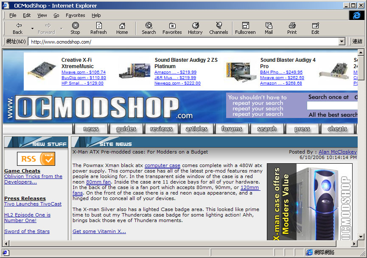Click the Back toolbar button
Viewport: 367px width, 258px height.
point(17,28)
